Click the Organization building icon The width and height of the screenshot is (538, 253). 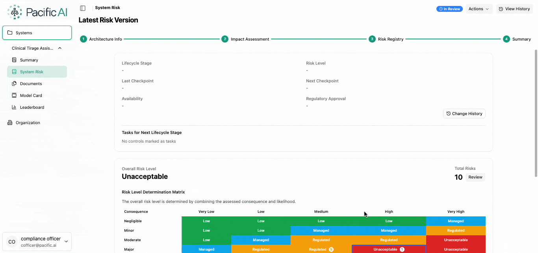10,123
